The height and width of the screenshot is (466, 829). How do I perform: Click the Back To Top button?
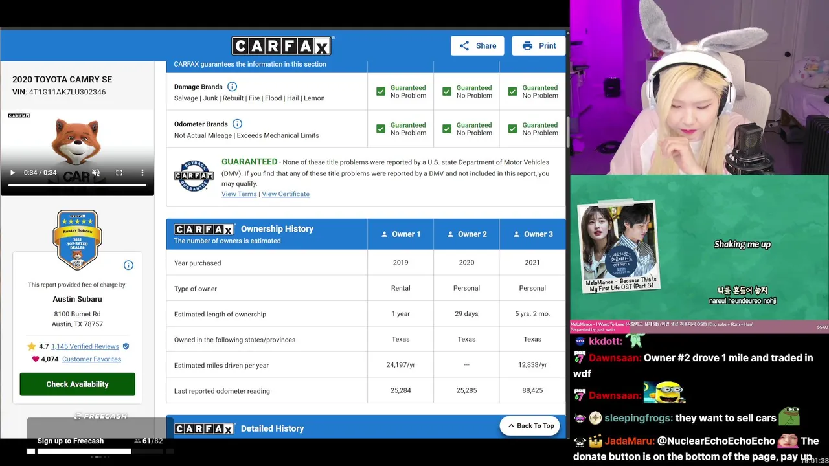pyautogui.click(x=530, y=426)
